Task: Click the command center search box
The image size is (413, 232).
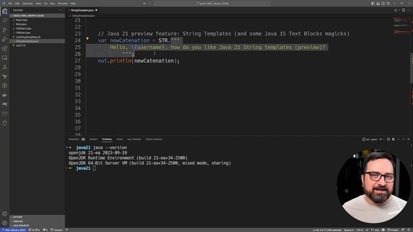Action: pos(212,3)
